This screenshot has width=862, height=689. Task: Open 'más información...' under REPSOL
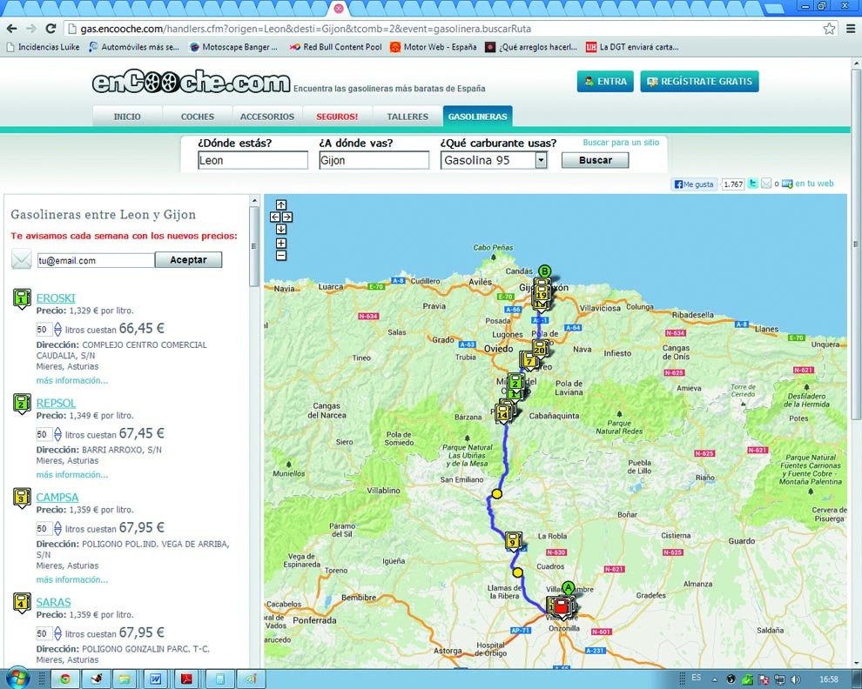point(72,474)
